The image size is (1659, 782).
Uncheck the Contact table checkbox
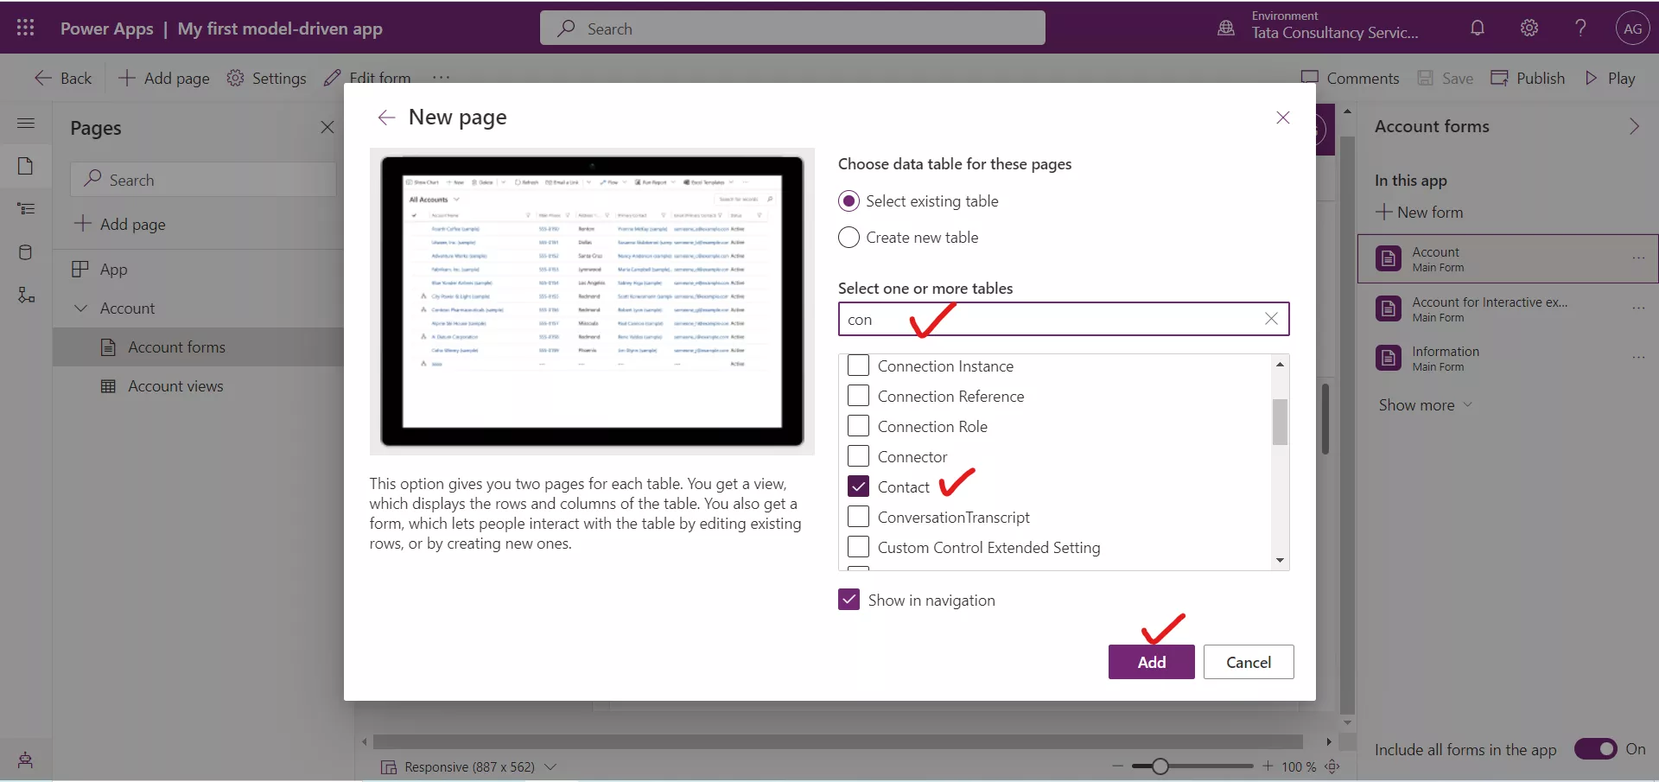click(858, 486)
